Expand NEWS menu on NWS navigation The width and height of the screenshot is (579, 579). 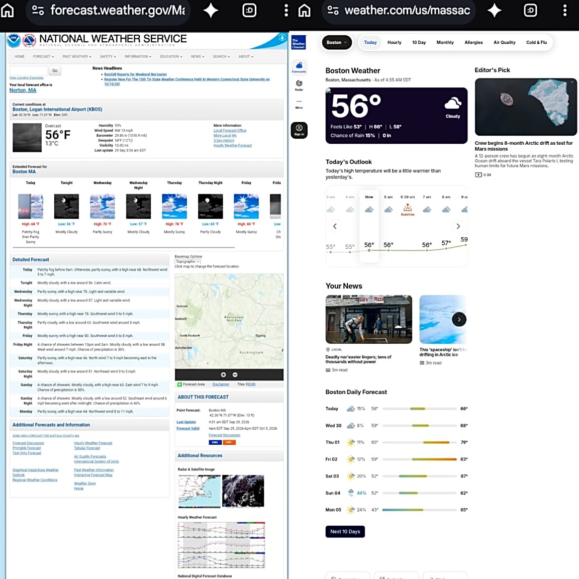click(x=198, y=56)
